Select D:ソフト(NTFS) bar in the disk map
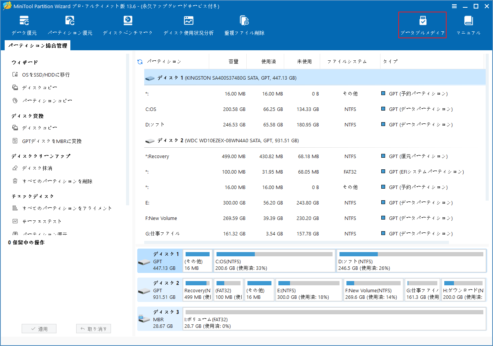The height and width of the screenshot is (346, 493). coord(411,261)
